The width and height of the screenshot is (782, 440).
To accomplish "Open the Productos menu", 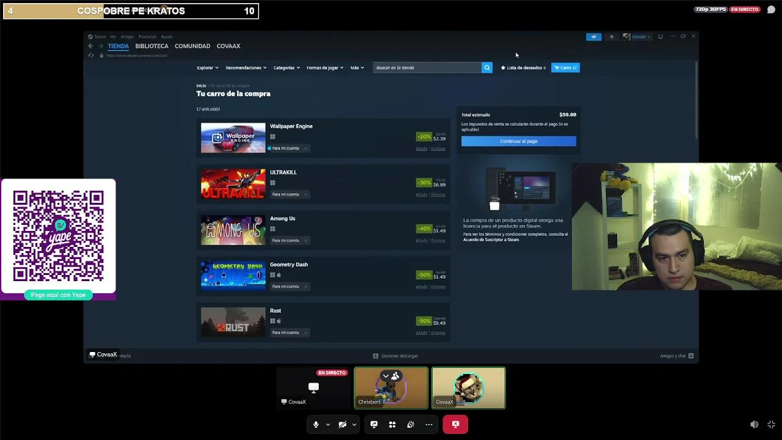I will click(147, 37).
